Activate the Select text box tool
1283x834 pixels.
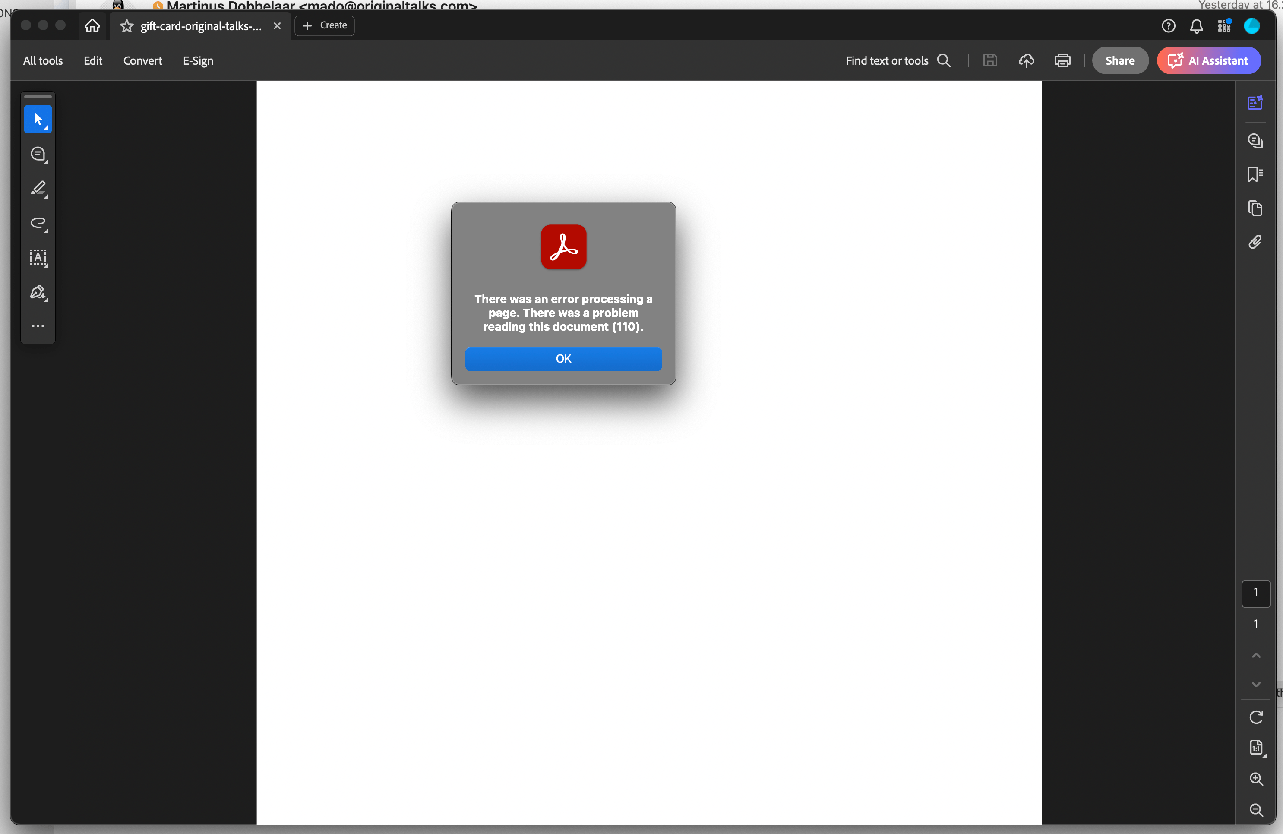point(37,258)
